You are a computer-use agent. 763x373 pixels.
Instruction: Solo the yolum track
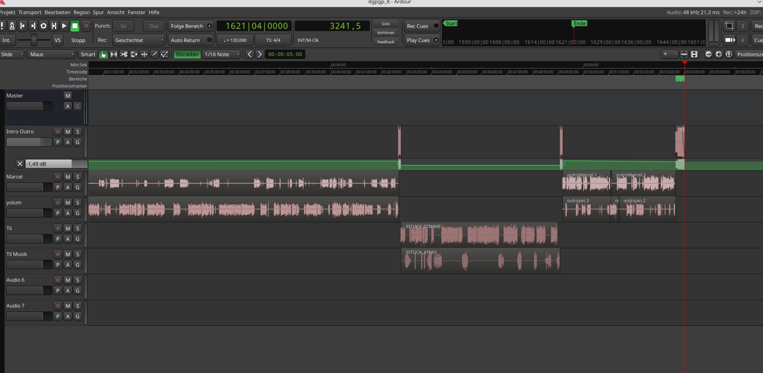(78, 203)
